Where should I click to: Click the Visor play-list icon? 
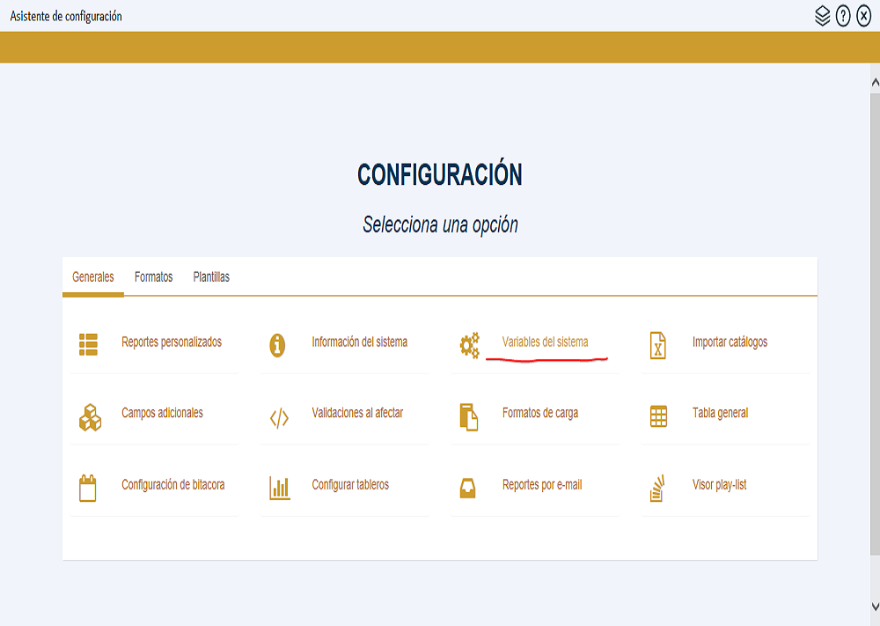659,484
